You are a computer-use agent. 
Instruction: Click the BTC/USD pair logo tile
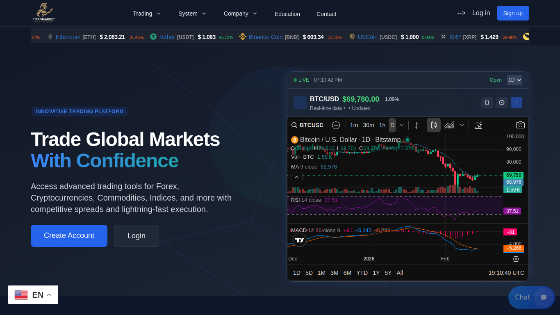pyautogui.click(x=300, y=103)
